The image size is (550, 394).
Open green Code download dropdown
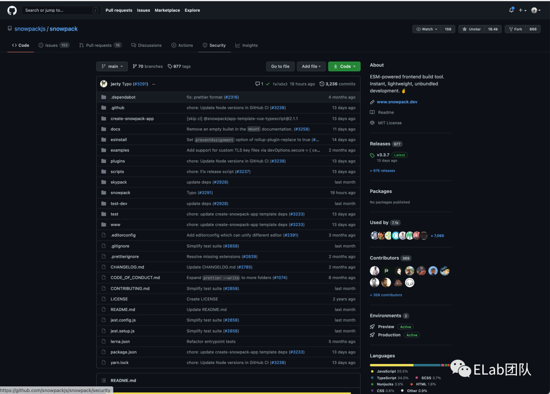[x=344, y=66]
